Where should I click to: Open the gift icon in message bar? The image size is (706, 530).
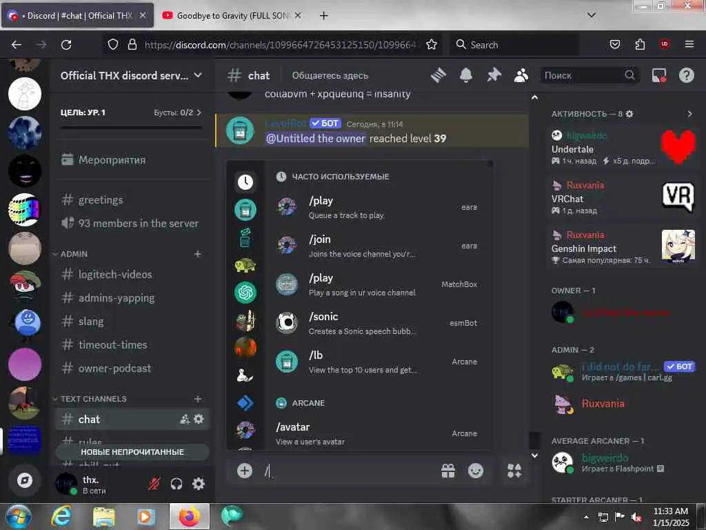(x=448, y=471)
